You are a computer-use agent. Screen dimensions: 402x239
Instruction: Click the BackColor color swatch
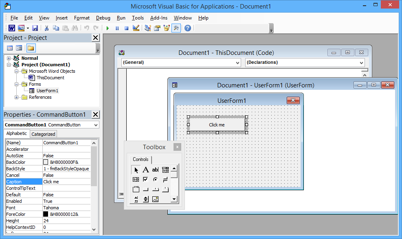(x=46, y=162)
